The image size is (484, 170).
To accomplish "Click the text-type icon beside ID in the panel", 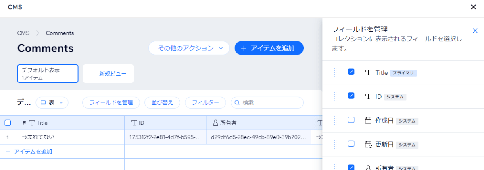I will coord(368,96).
